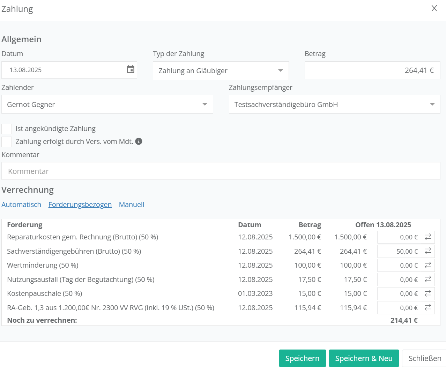Image resolution: width=446 pixels, height=368 pixels.
Task: Choose Forderungsbezogen allocation mode
Action: (80, 205)
